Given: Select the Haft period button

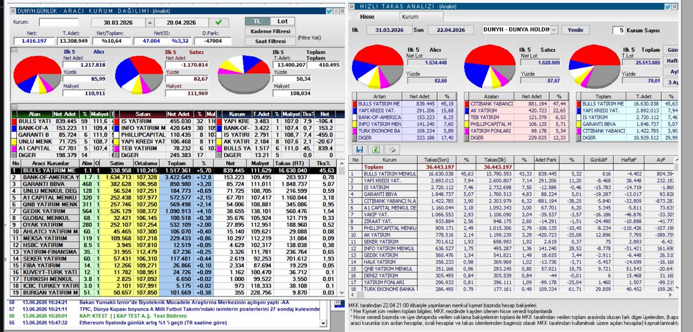Looking at the screenshot, I should pyautogui.click(x=672, y=61).
